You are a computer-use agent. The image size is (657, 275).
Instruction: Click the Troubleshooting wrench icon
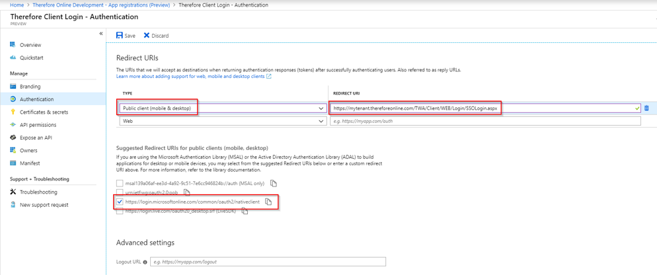pos(13,192)
